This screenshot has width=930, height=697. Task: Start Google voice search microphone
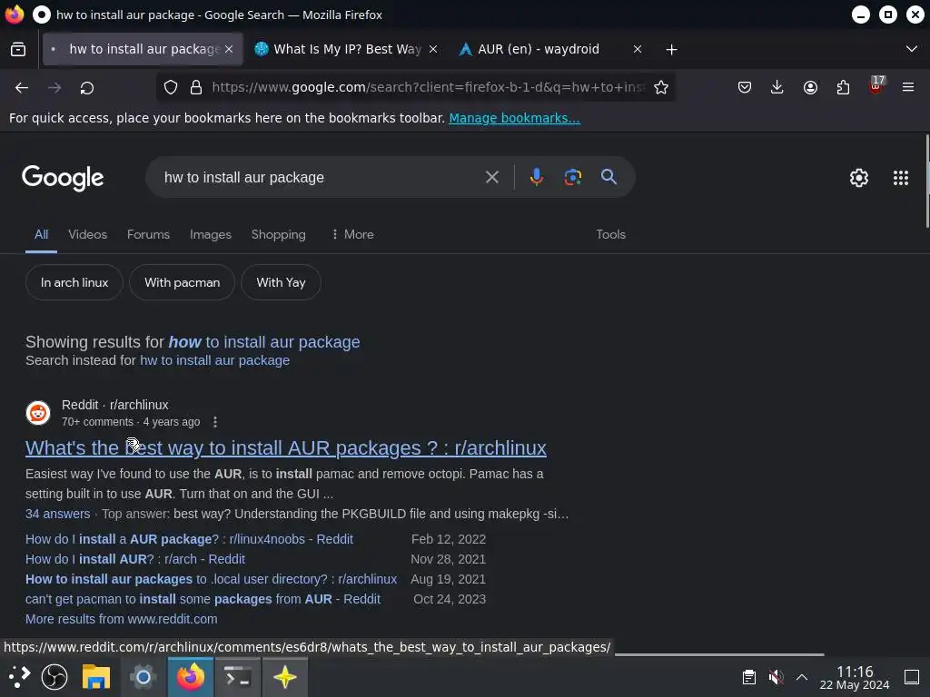(536, 177)
